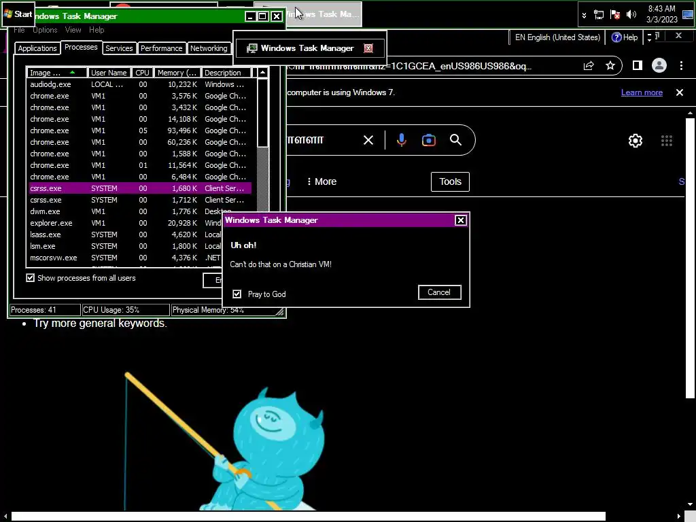Open Chrome profile avatar
This screenshot has width=696, height=522.
pos(659,66)
